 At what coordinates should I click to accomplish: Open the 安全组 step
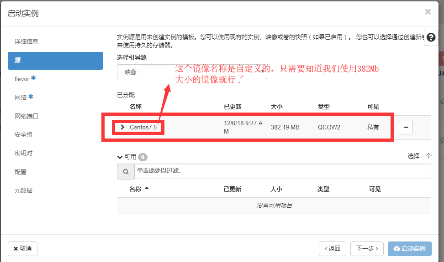point(24,135)
